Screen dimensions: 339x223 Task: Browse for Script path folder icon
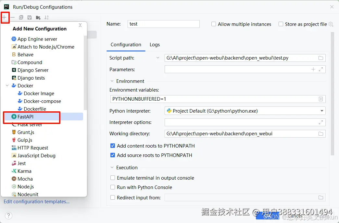[x=321, y=58]
